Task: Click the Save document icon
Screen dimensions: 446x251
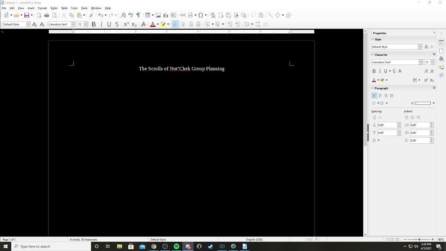Action: click(x=26, y=15)
